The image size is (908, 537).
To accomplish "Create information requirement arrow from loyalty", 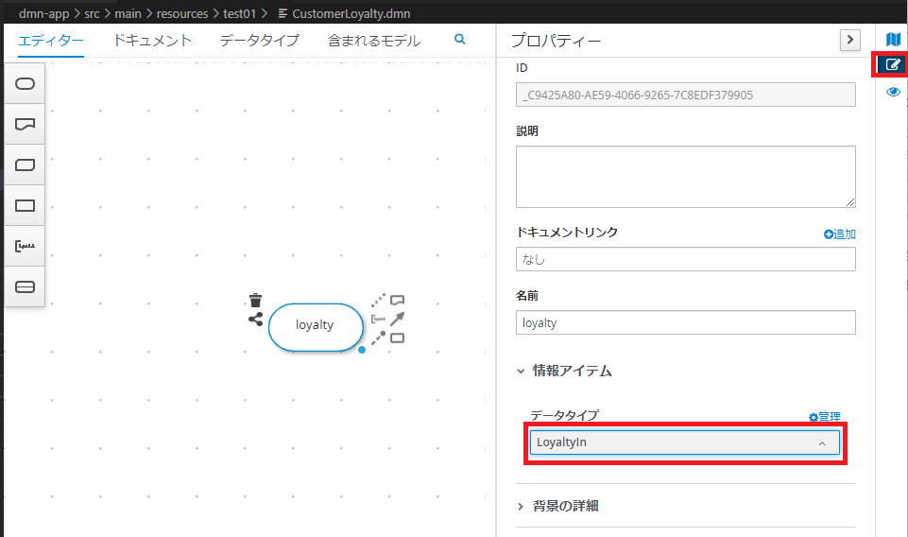I will click(x=397, y=320).
